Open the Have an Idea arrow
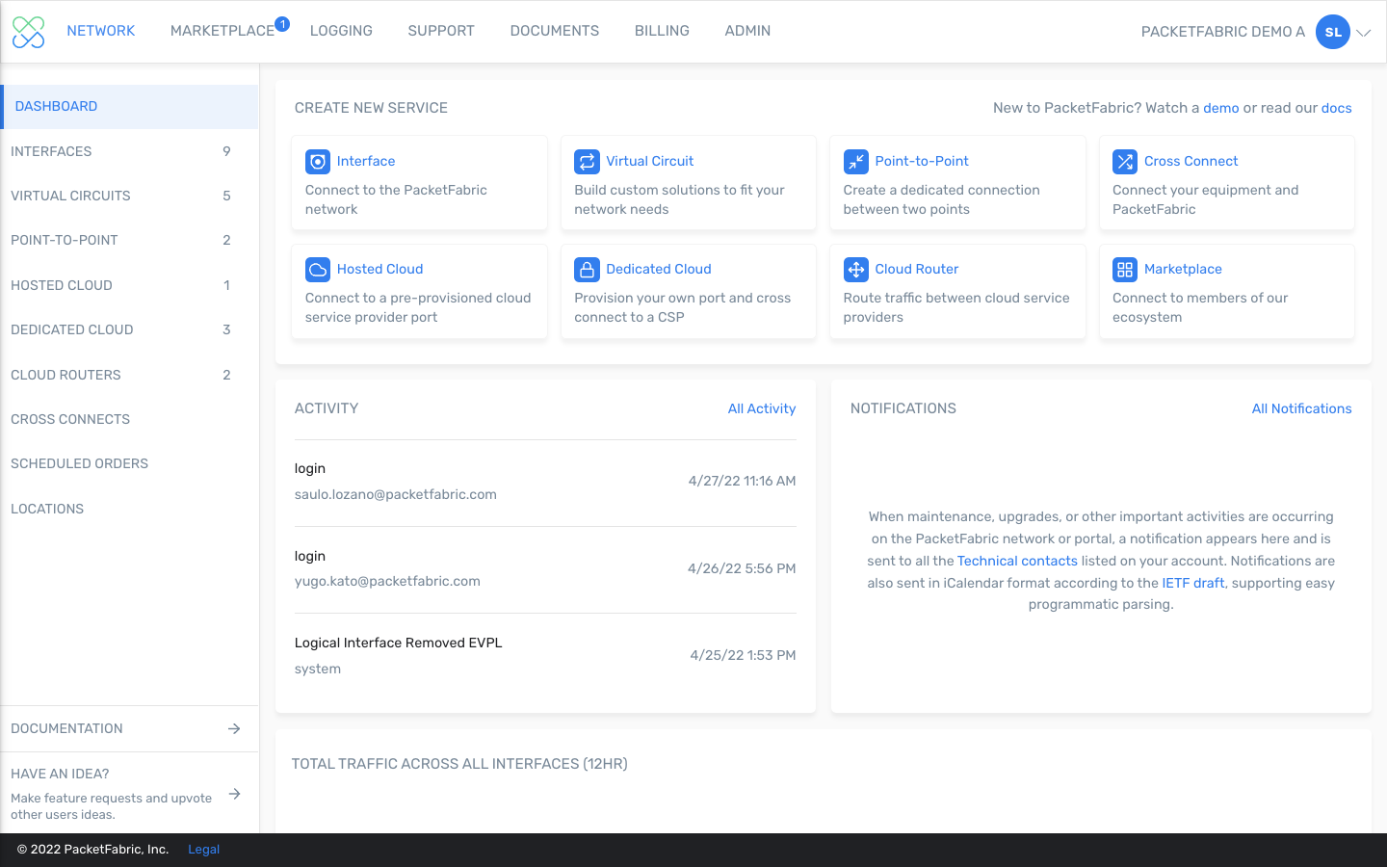The width and height of the screenshot is (1387, 867). pyautogui.click(x=234, y=794)
